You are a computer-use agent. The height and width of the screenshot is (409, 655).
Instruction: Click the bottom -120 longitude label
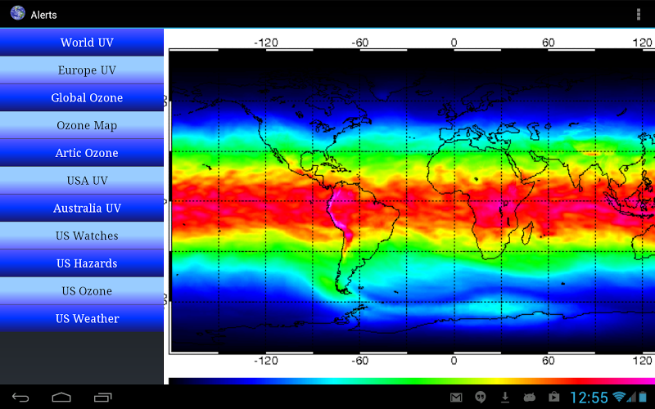pyautogui.click(x=266, y=361)
